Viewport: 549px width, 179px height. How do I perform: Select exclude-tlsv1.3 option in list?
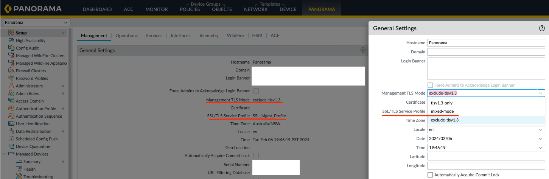(486, 120)
